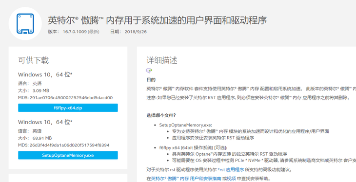The height and width of the screenshot is (182, 356).
Task: Click the 大小: 68.91 MB text
Action: coord(35,138)
